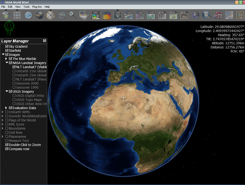Enable the Grid lines checkbox

pos(7,133)
